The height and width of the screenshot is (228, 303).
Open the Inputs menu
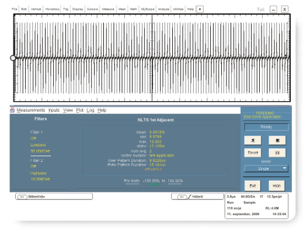(x=54, y=110)
